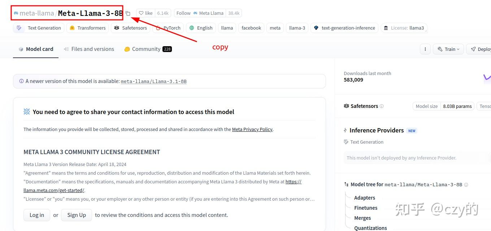Click the Sign Up button
The image size is (491, 231).
tap(77, 215)
